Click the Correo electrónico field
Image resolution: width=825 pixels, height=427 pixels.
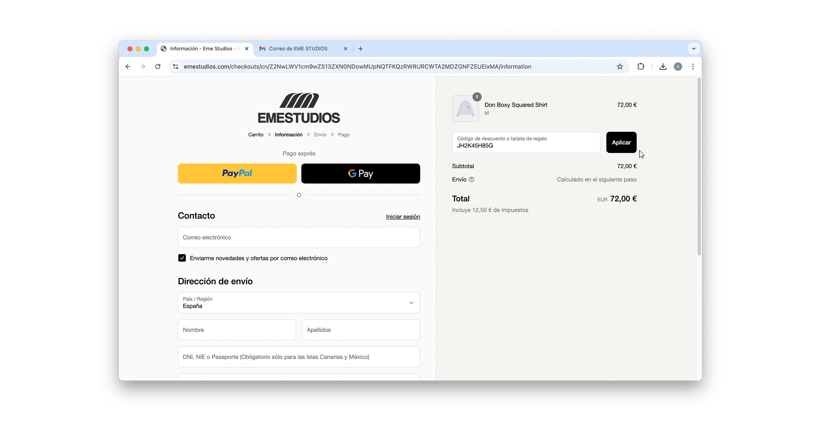pos(299,237)
